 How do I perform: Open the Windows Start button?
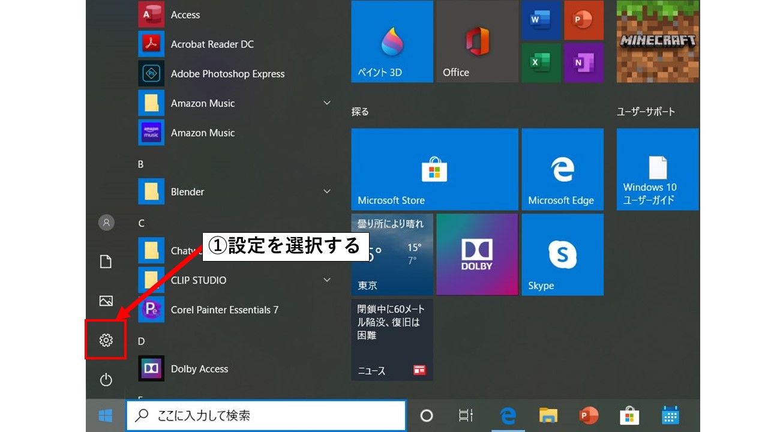(106, 415)
